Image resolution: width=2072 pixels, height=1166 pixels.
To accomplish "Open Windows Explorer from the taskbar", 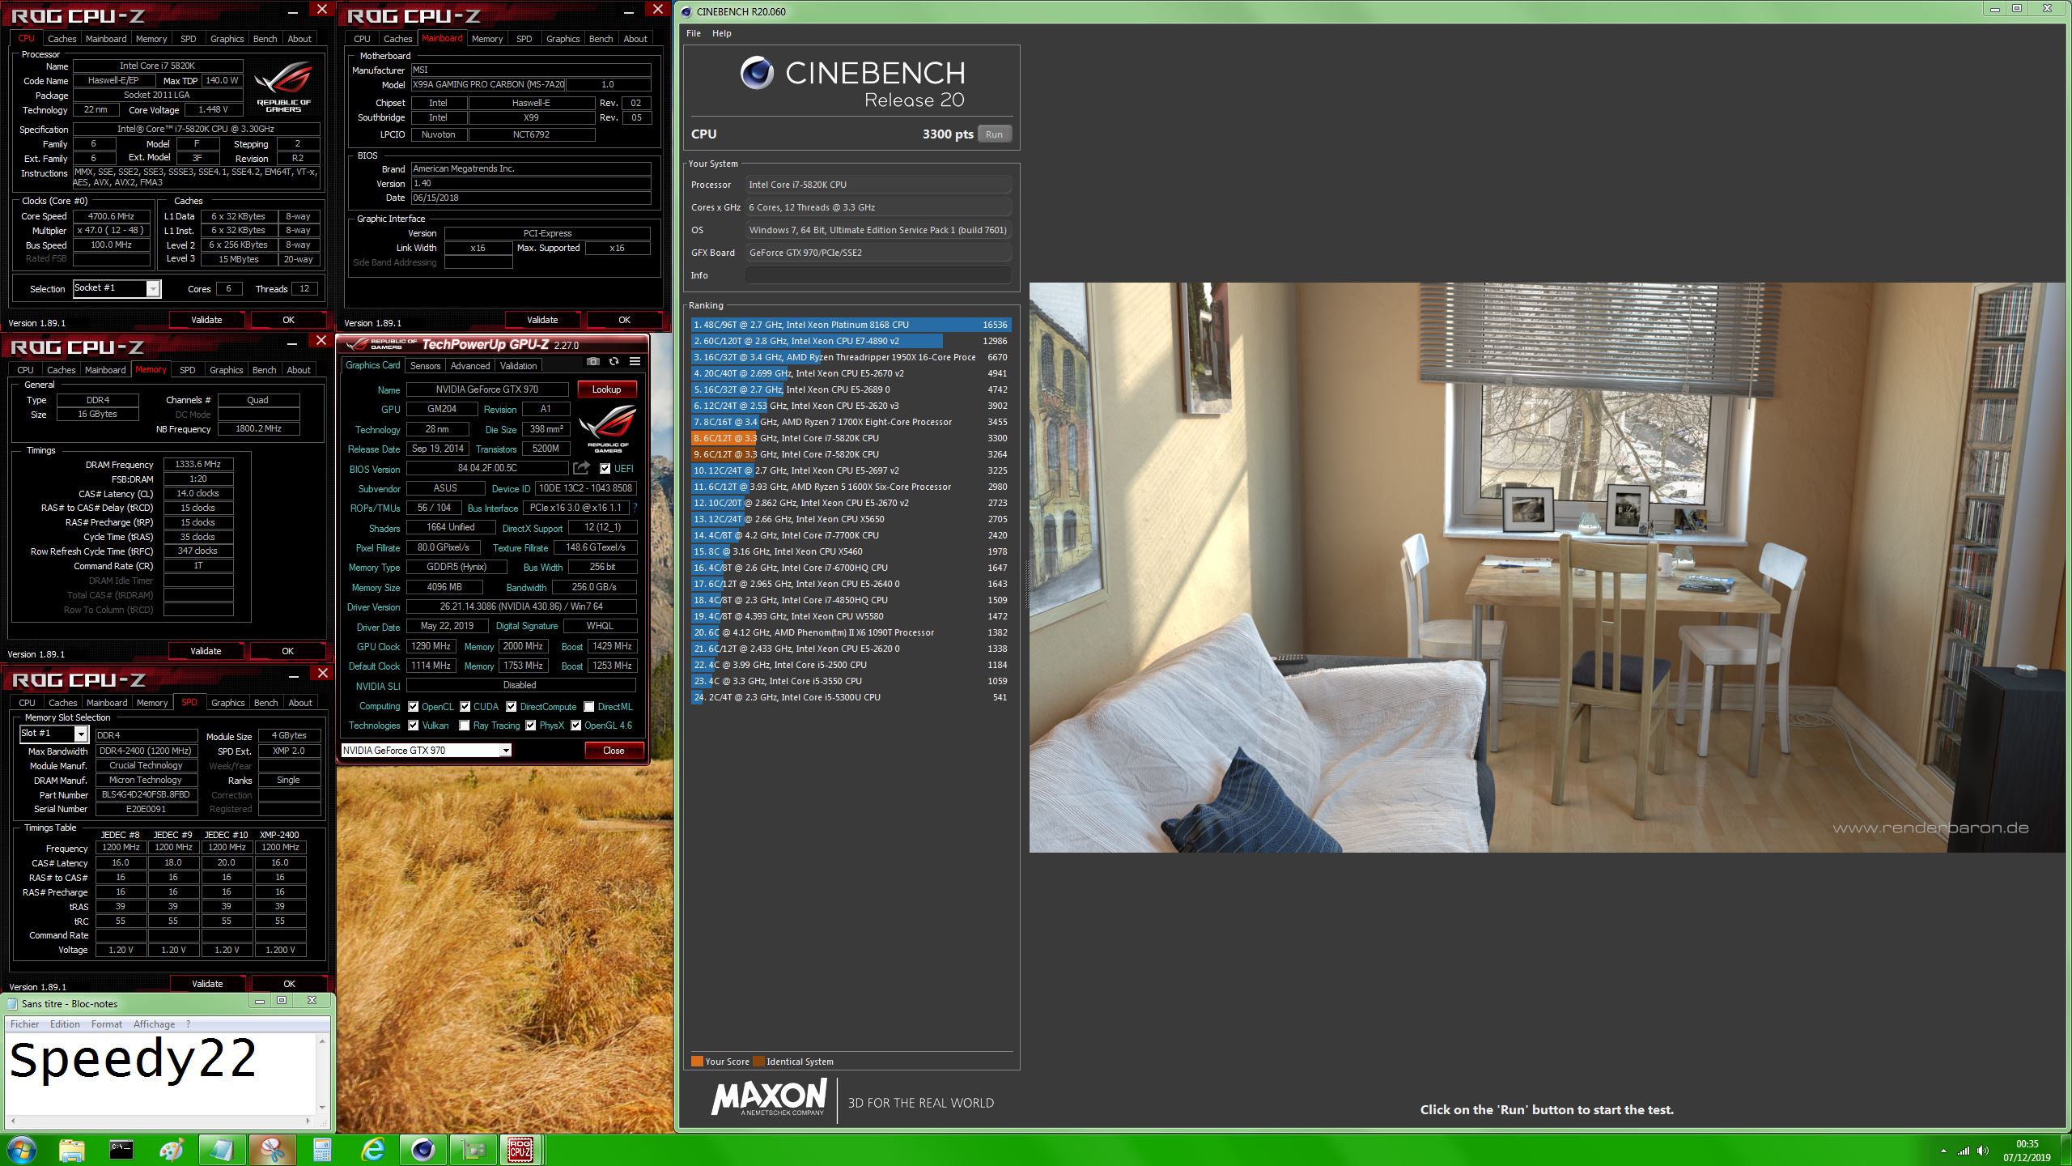I will (72, 1149).
